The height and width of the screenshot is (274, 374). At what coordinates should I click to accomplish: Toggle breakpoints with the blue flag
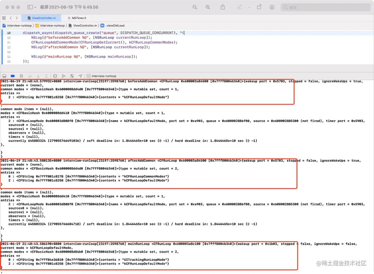13,76
